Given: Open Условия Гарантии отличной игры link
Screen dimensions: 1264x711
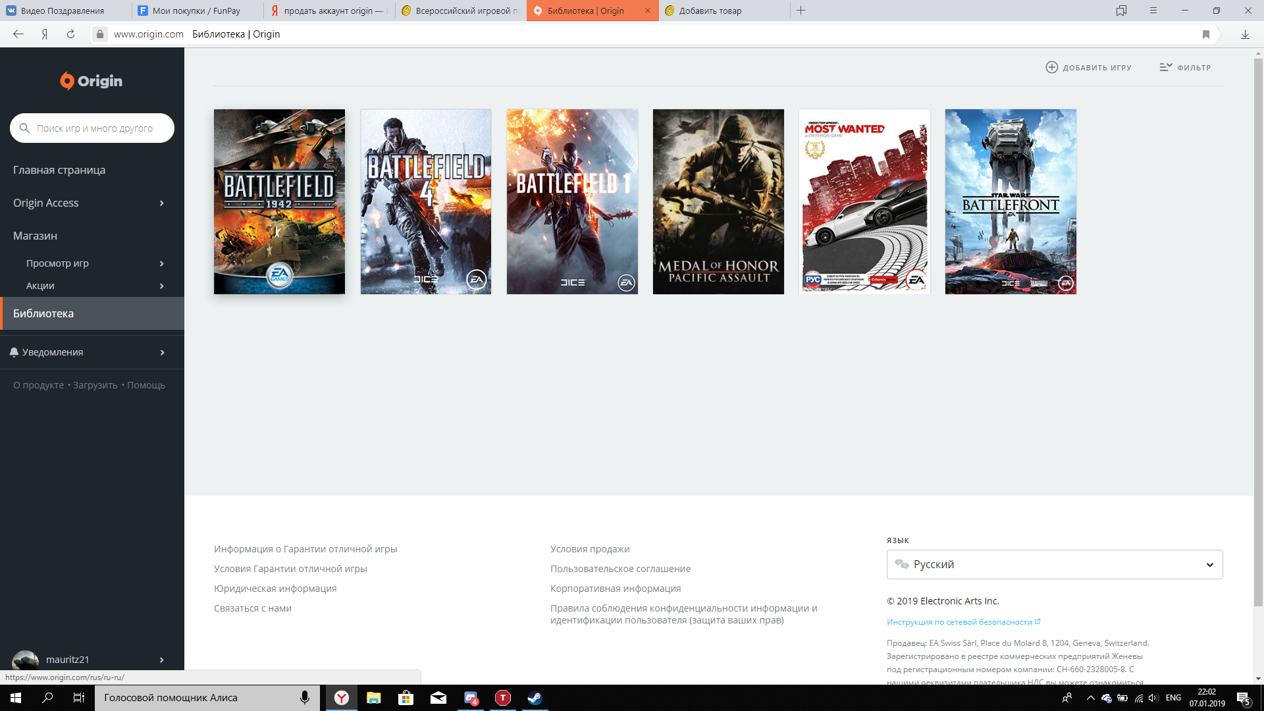Looking at the screenshot, I should (x=290, y=569).
